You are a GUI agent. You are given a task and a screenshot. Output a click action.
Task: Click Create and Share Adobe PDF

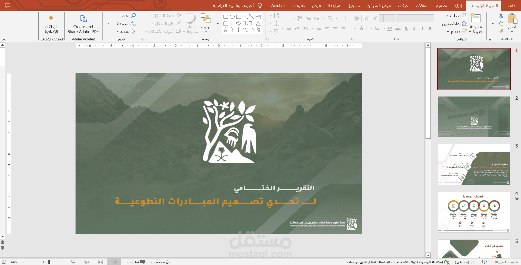tap(83, 24)
